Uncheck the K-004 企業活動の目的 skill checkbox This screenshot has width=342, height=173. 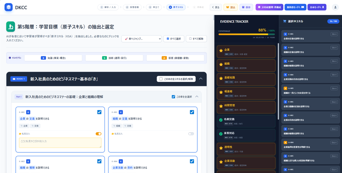click(192, 161)
